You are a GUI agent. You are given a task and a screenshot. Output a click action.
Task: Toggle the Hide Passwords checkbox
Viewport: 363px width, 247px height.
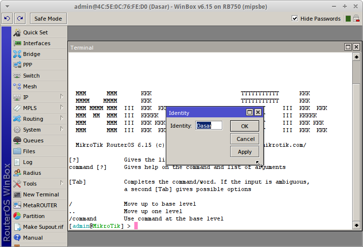(x=295, y=19)
